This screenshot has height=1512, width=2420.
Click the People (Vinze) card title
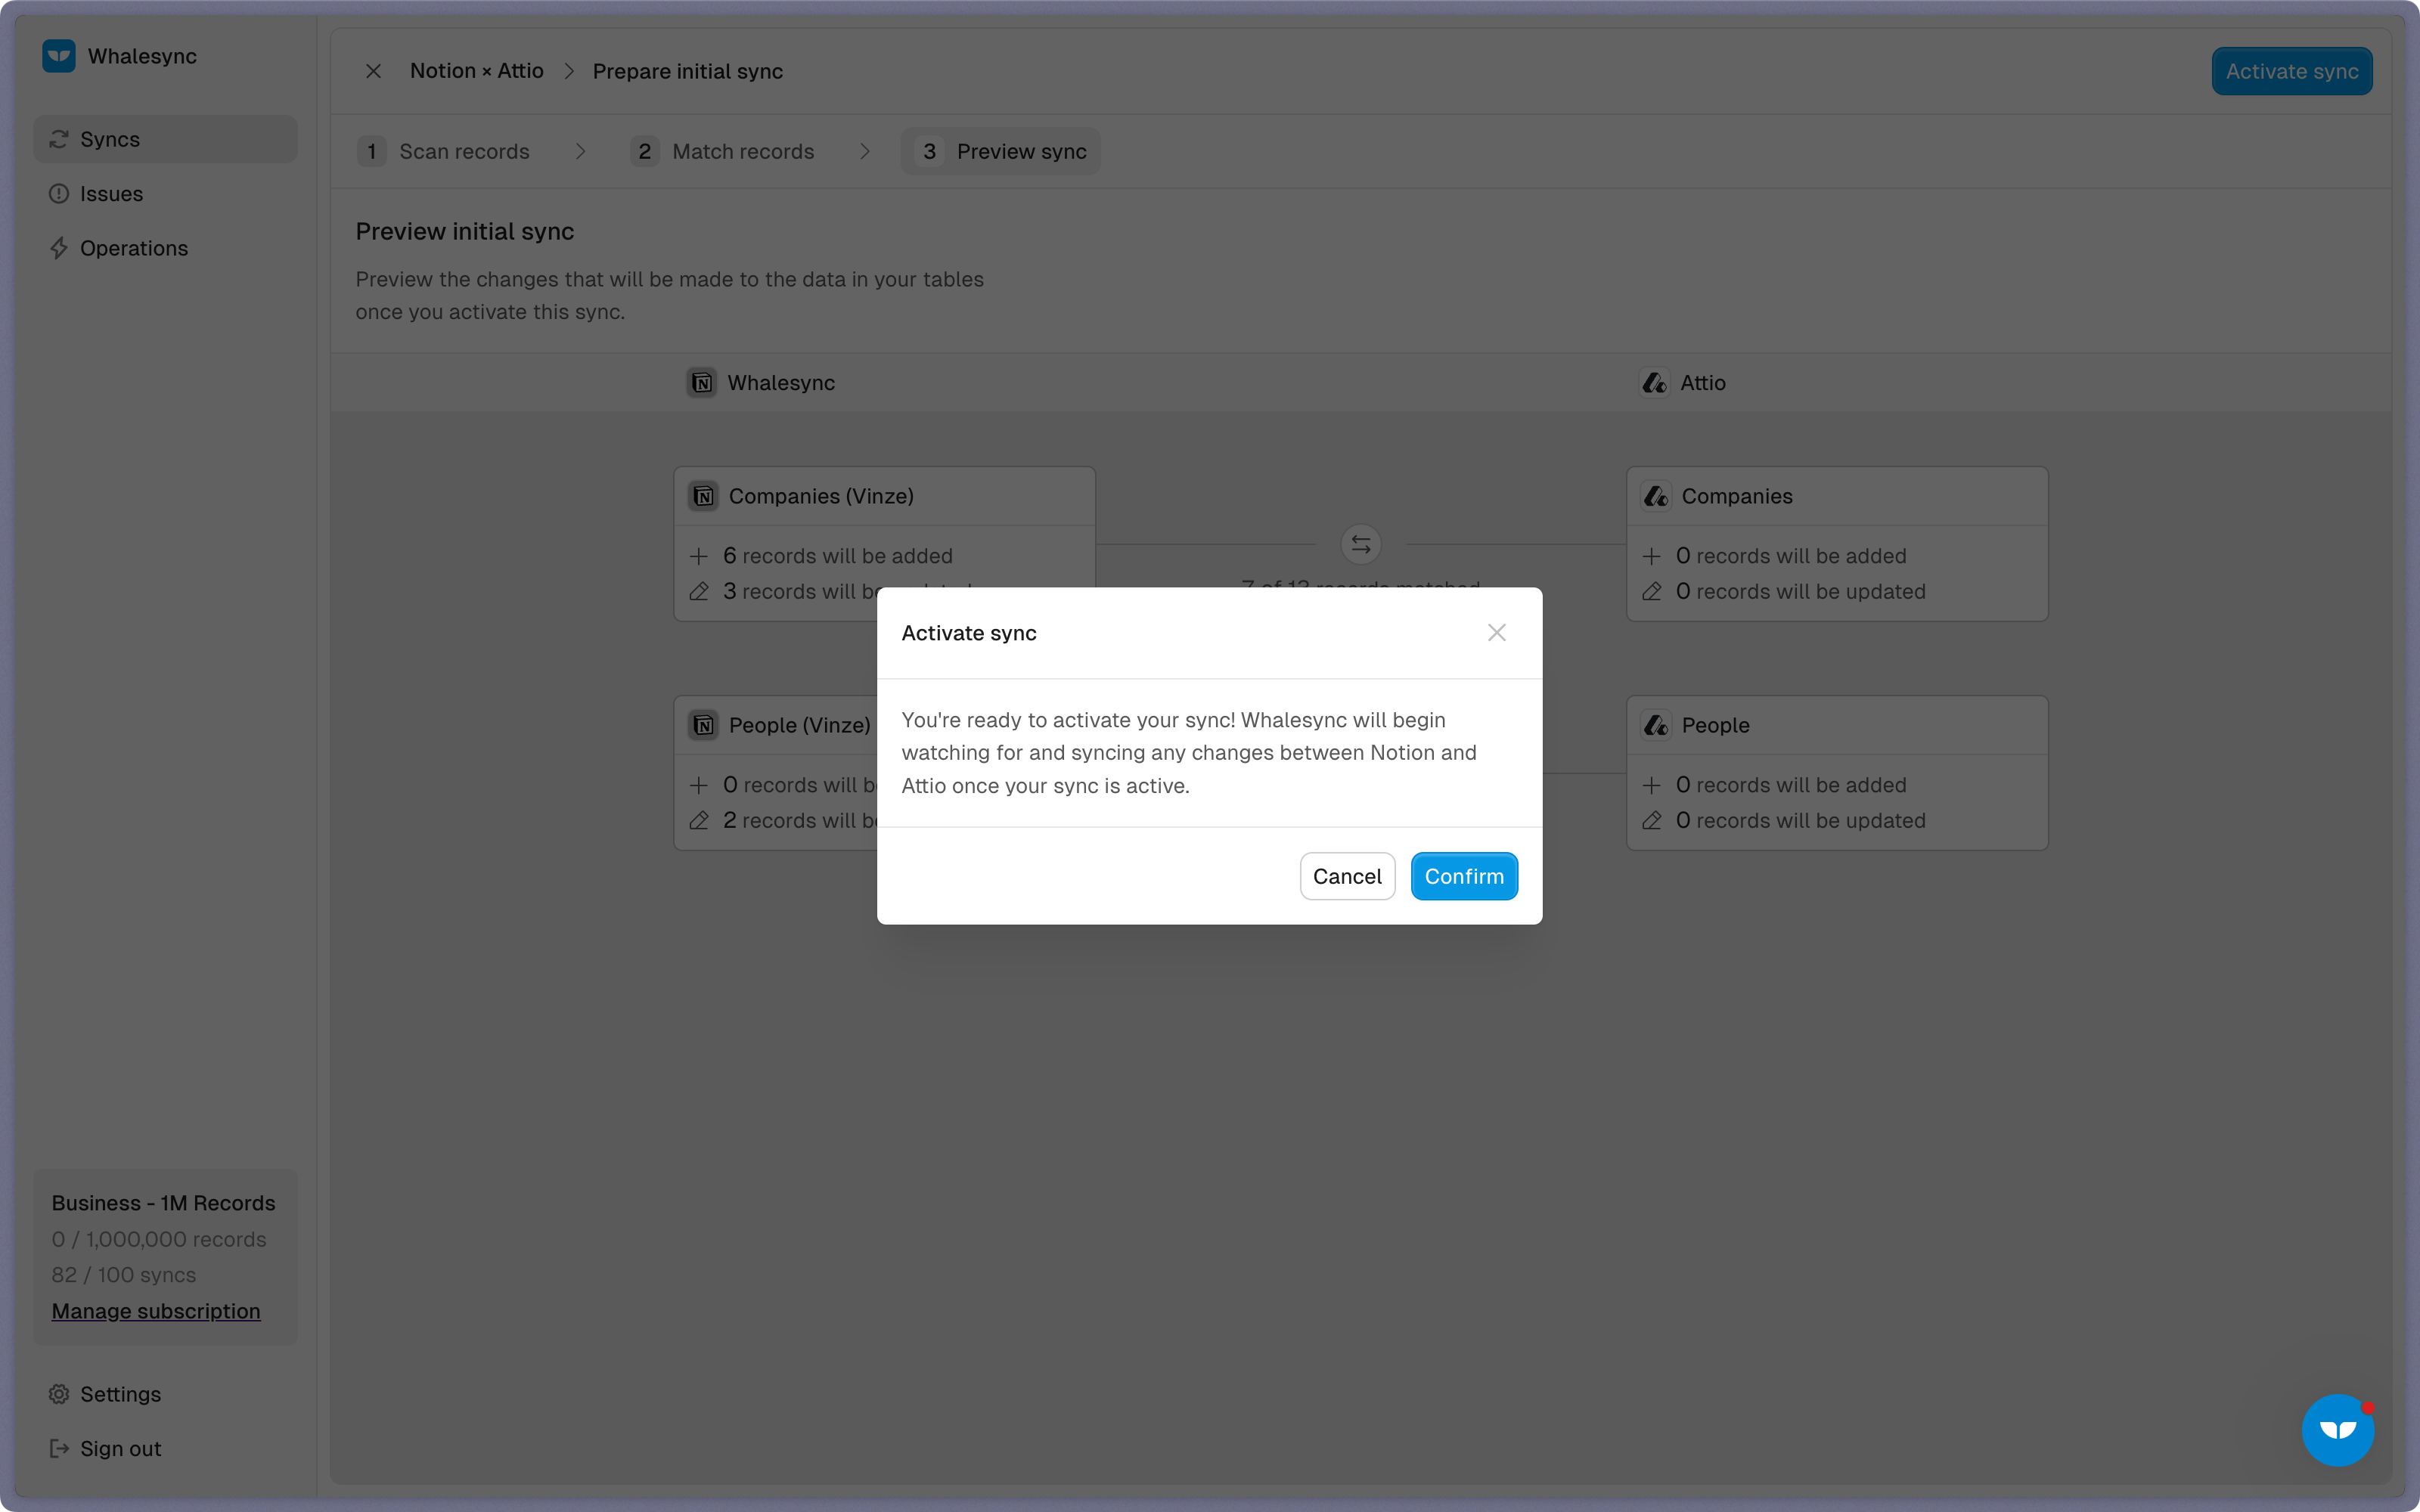pos(799,725)
